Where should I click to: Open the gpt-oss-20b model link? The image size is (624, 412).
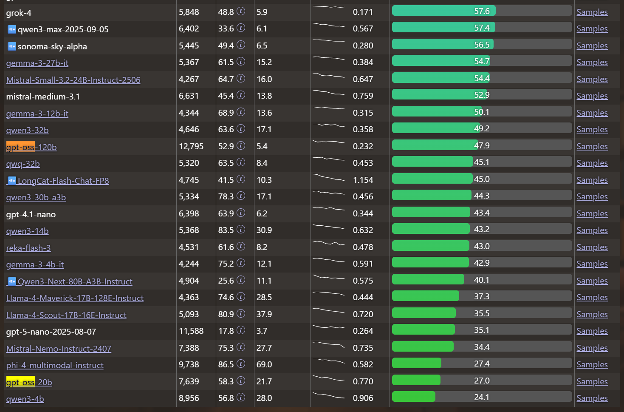click(29, 382)
